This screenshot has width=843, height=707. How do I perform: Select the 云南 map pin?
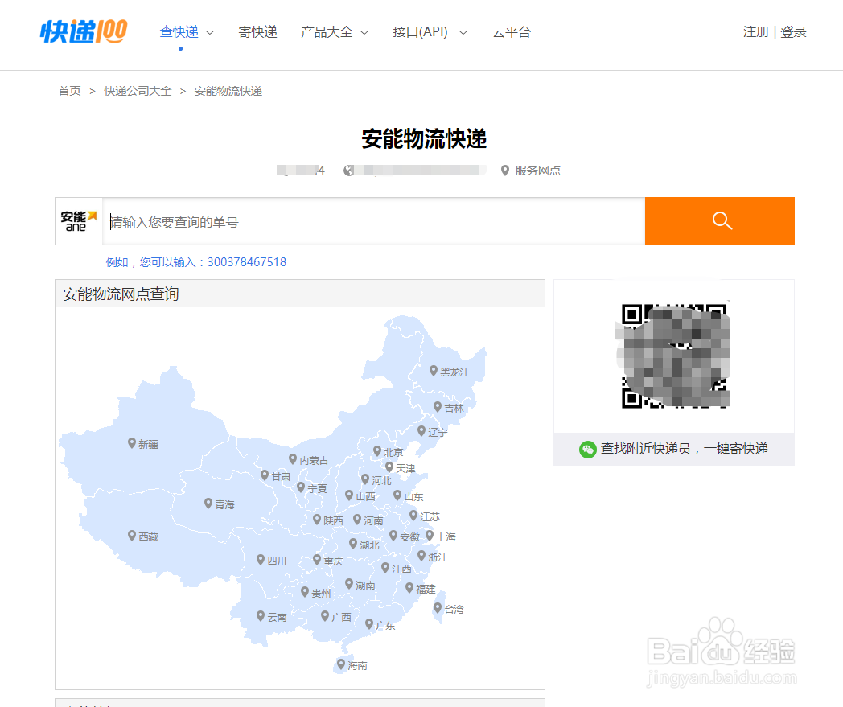(x=261, y=616)
